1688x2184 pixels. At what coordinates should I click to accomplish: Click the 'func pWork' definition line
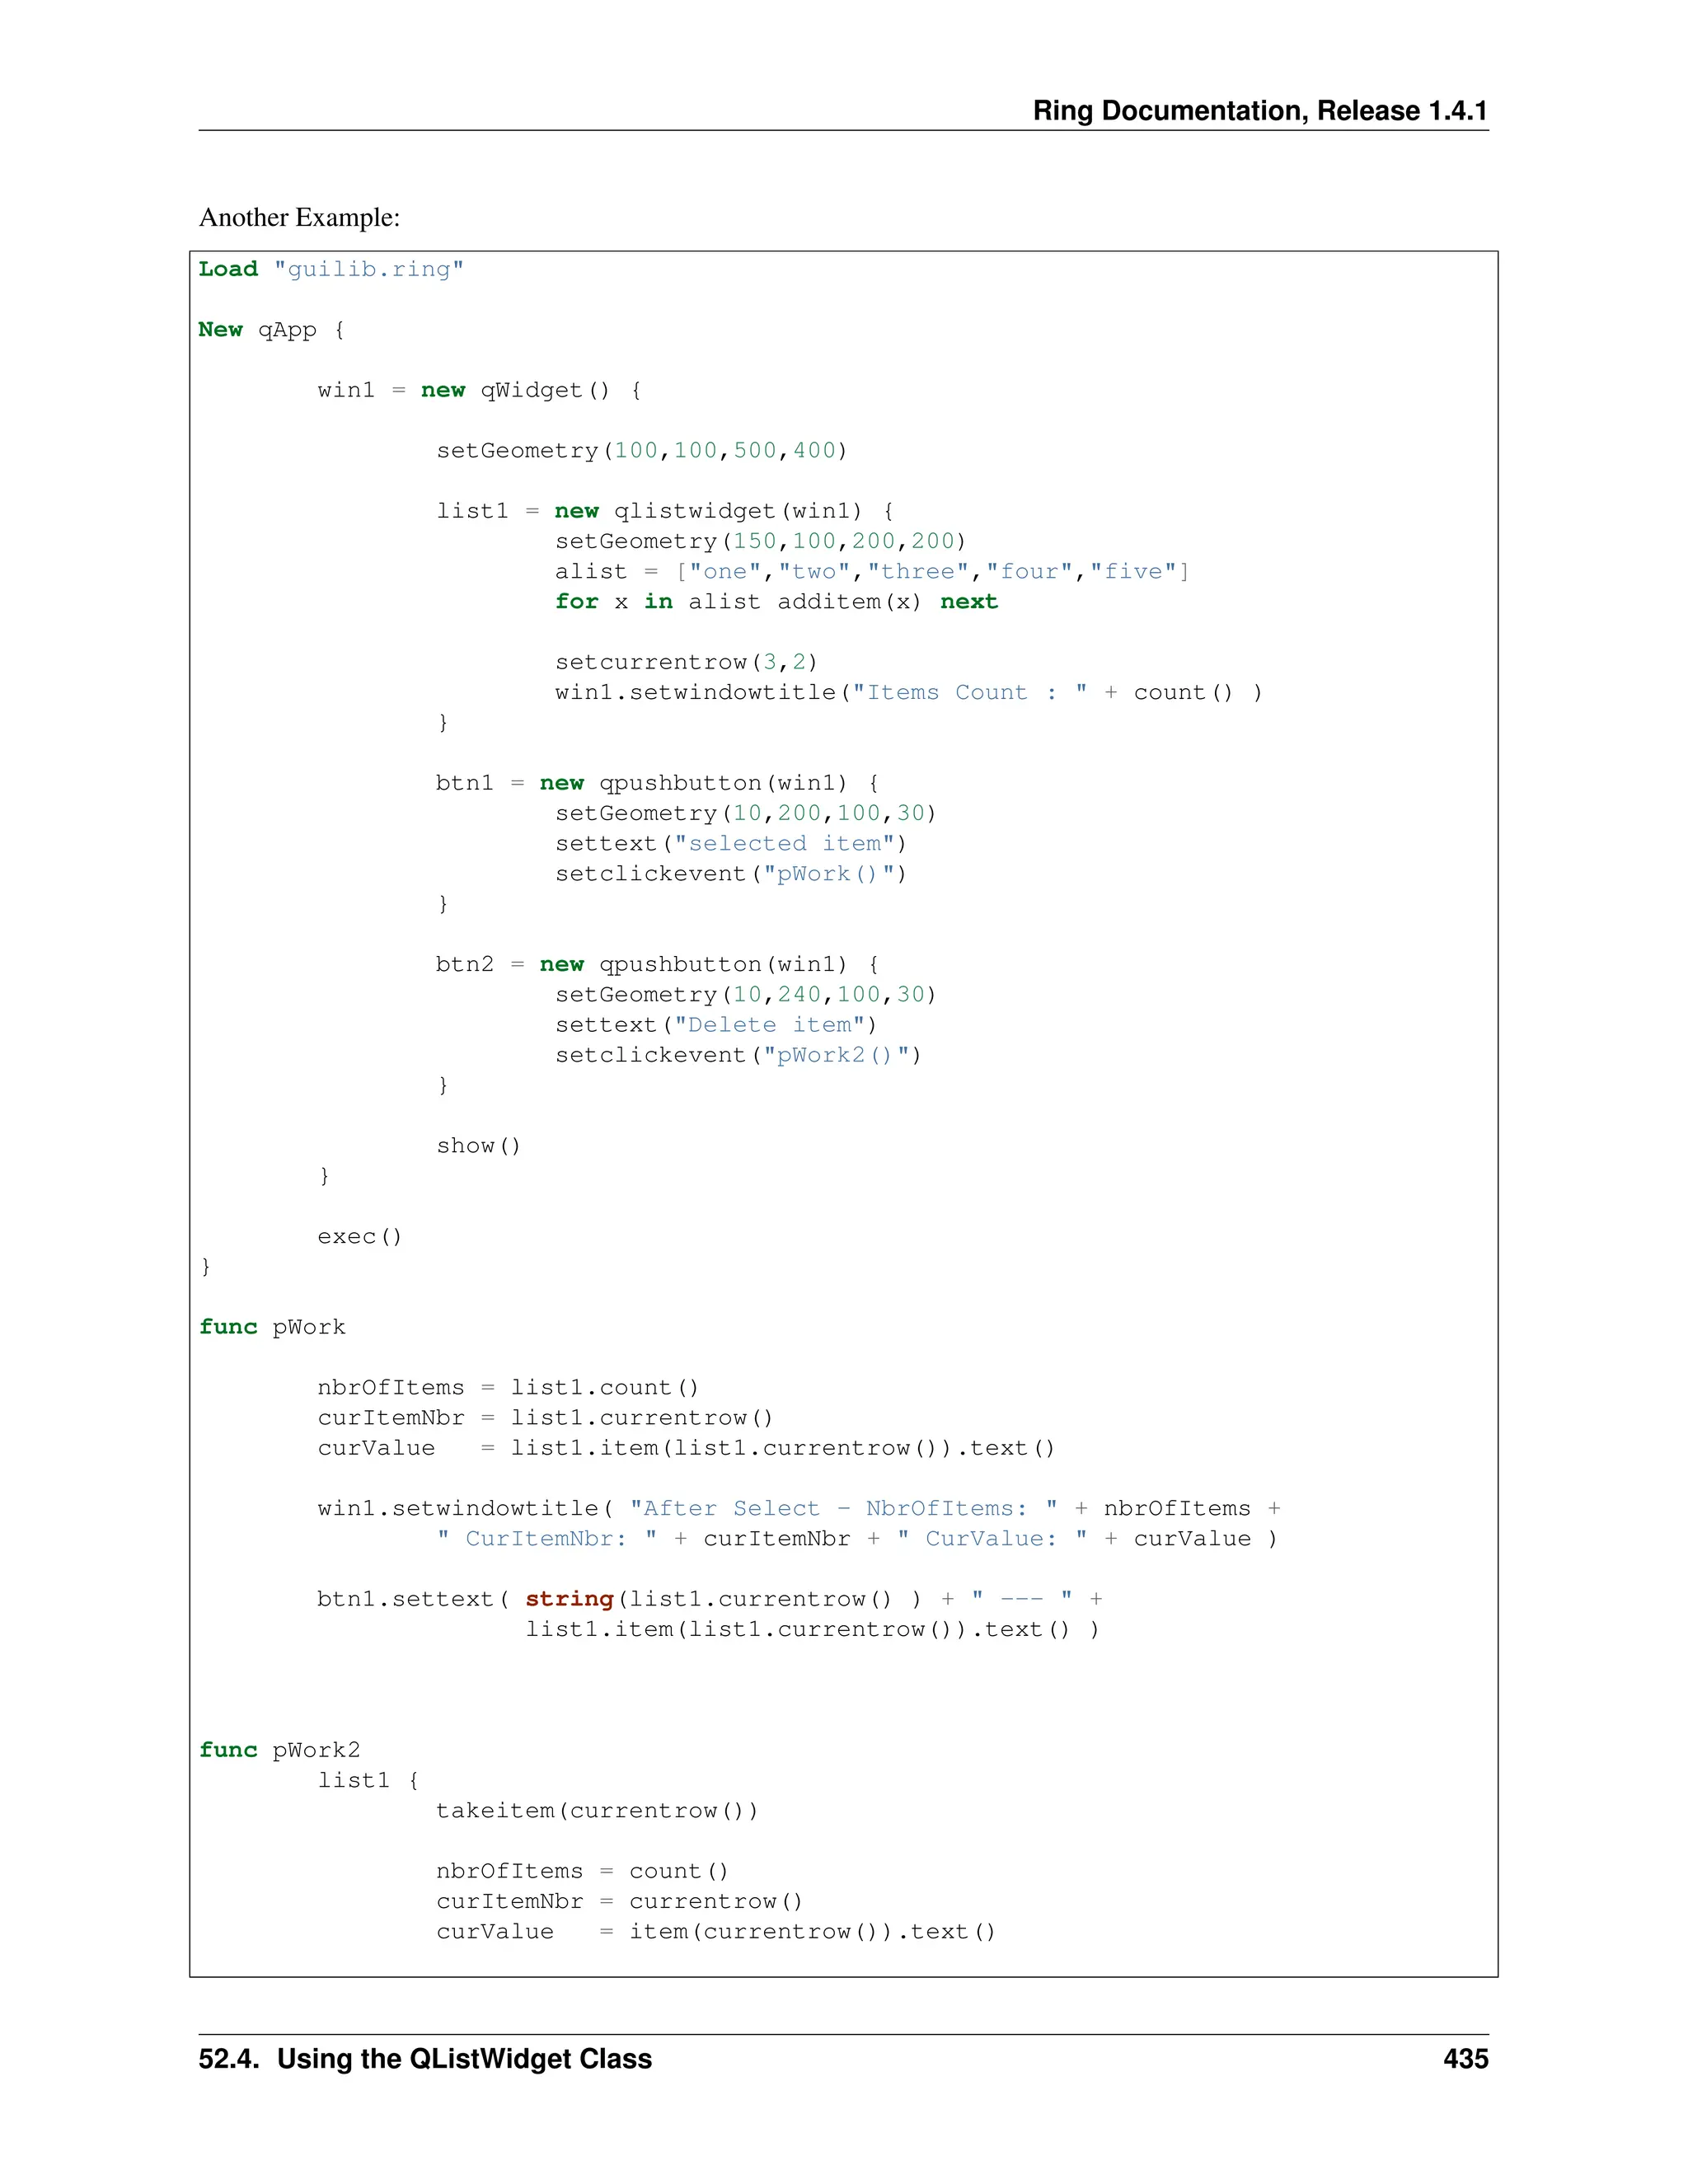pyautogui.click(x=272, y=1327)
